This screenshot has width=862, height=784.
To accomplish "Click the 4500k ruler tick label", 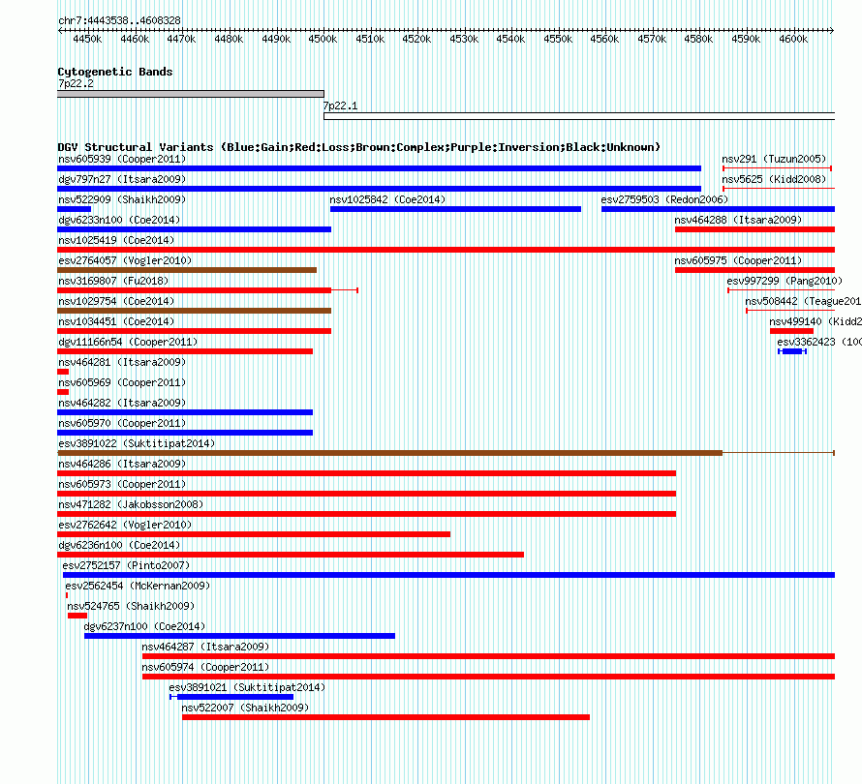I will point(323,39).
